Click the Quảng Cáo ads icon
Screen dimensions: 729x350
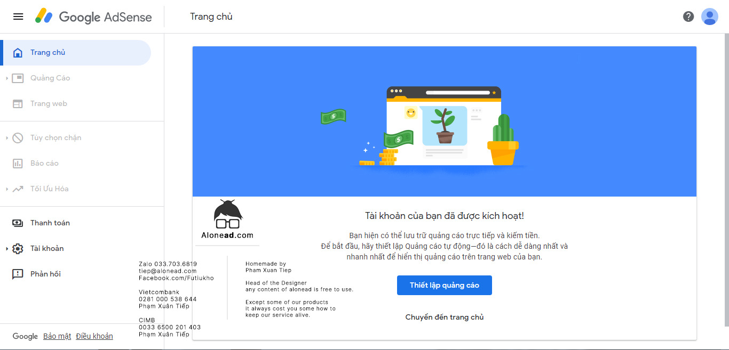(18, 78)
